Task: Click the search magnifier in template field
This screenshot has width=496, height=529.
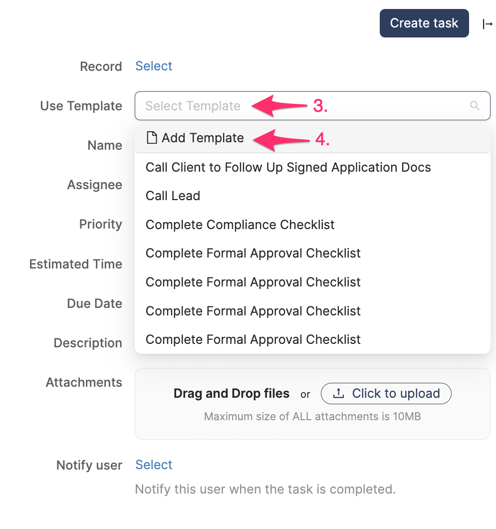Action: [x=475, y=106]
